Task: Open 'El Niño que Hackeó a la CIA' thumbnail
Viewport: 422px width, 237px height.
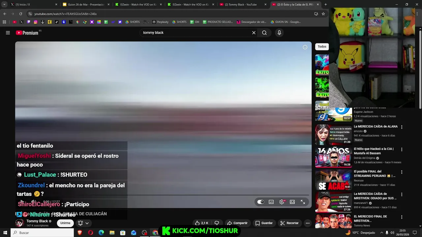Action: coord(333,157)
